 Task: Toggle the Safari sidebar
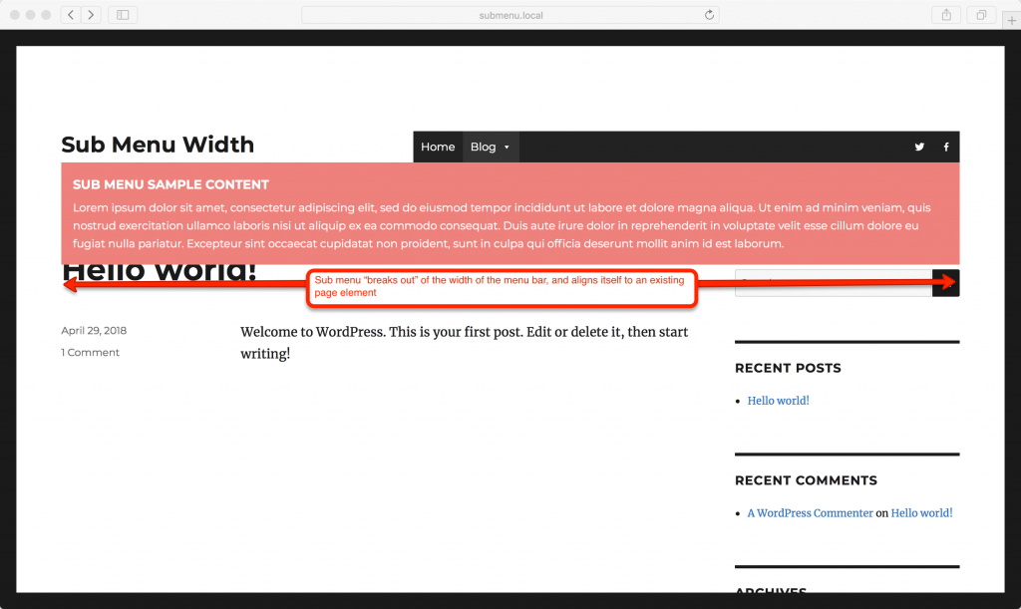click(x=122, y=14)
